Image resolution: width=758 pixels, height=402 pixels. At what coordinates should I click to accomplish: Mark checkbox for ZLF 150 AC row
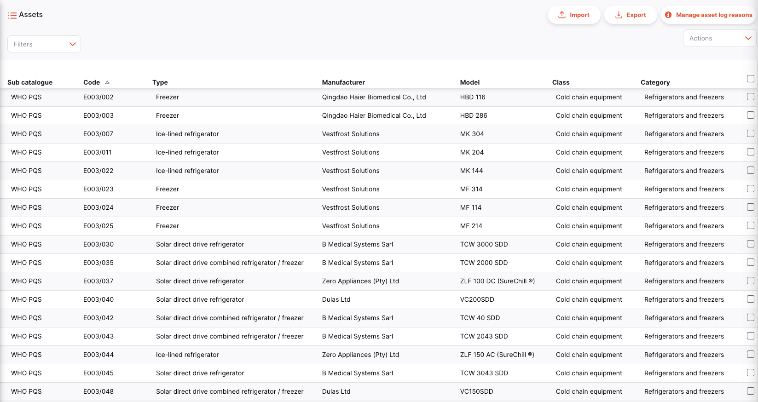click(x=750, y=354)
